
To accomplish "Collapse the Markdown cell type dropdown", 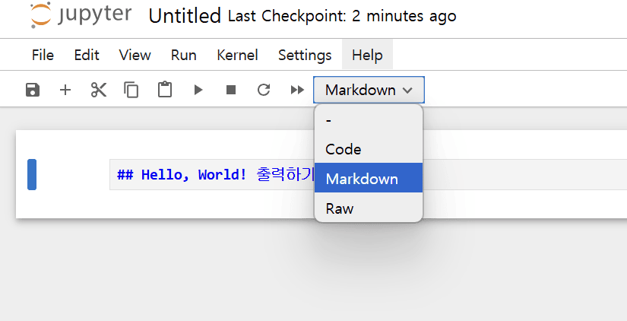I will coord(369,90).
